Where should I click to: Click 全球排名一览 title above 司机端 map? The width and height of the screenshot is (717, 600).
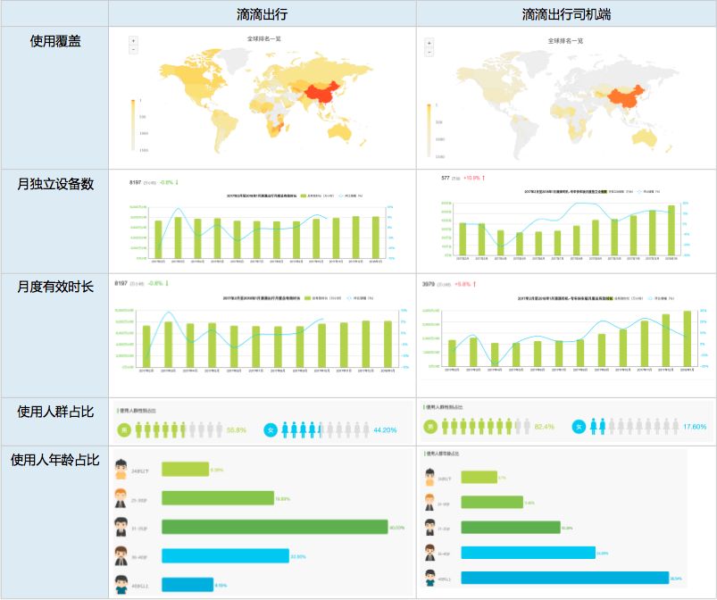[565, 41]
